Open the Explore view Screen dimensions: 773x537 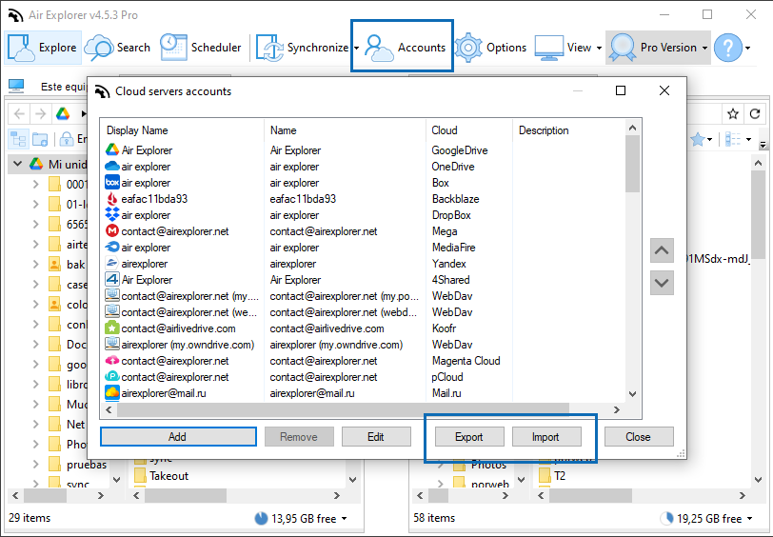(x=44, y=48)
